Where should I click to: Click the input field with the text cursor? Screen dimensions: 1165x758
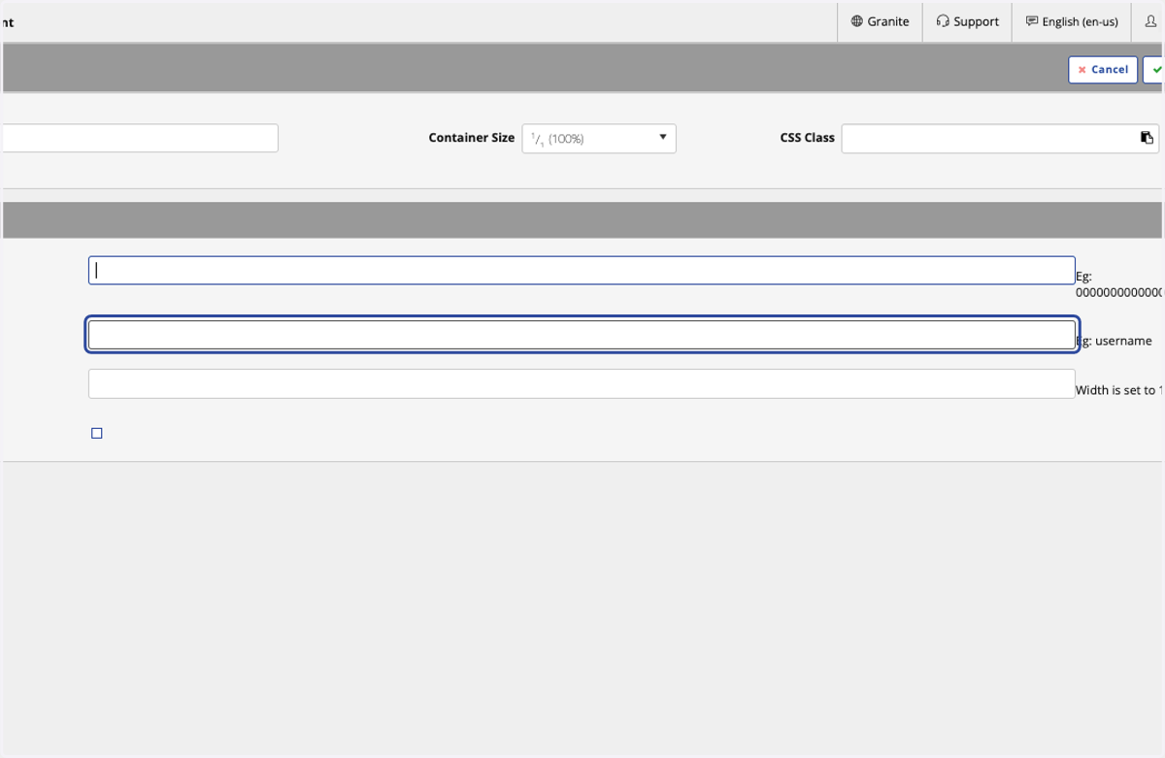tap(582, 271)
